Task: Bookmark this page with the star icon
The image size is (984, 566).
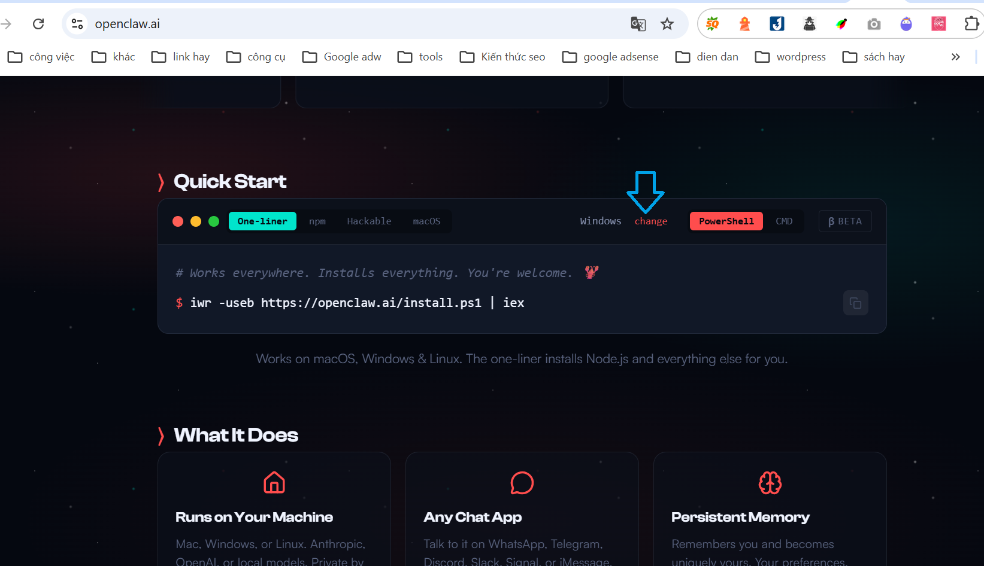Action: click(667, 24)
